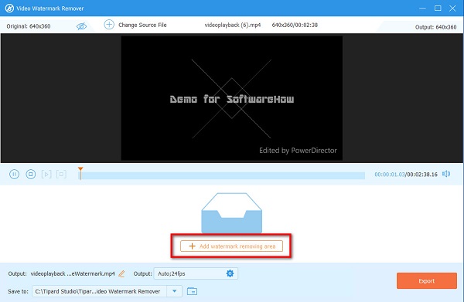Viewport: 464px width, 302px height.
Task: Set the clip end bracket marker
Action: [x=61, y=174]
